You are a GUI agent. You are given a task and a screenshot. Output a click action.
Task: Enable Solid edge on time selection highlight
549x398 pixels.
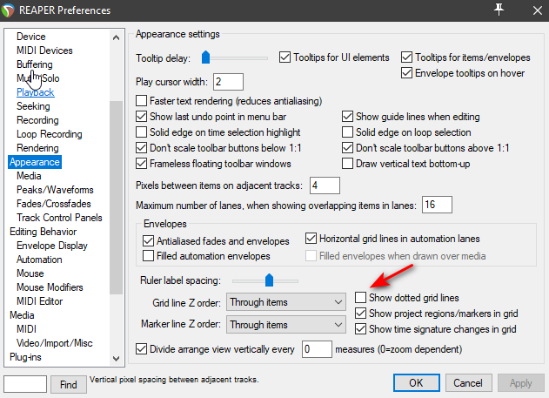tap(141, 132)
